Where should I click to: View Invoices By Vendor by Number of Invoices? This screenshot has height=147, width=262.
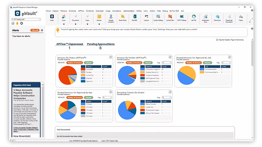coord(134,63)
